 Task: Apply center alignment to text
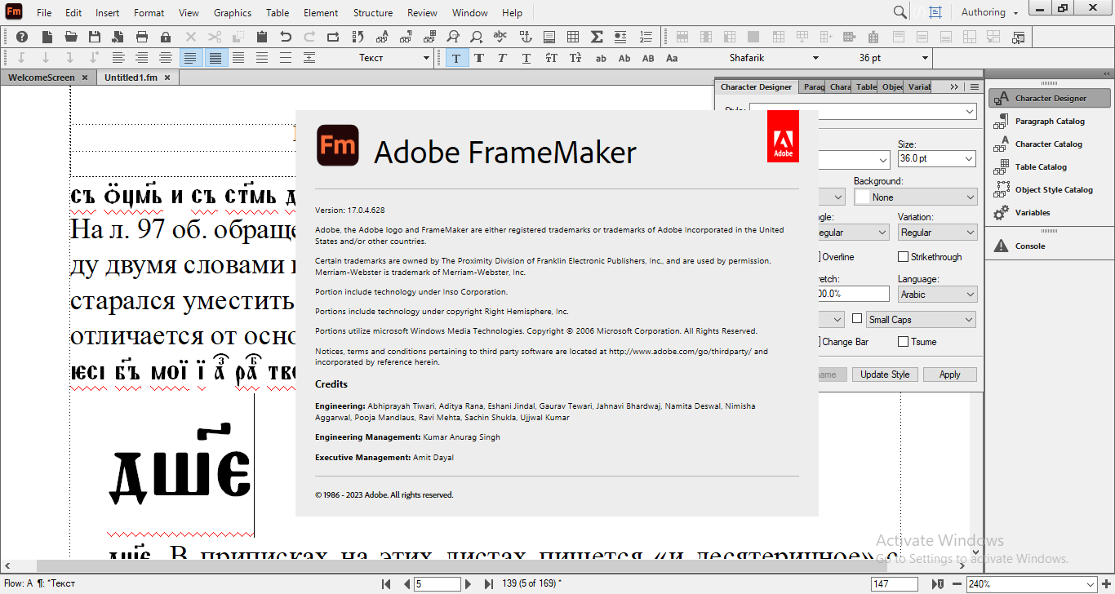pos(140,57)
